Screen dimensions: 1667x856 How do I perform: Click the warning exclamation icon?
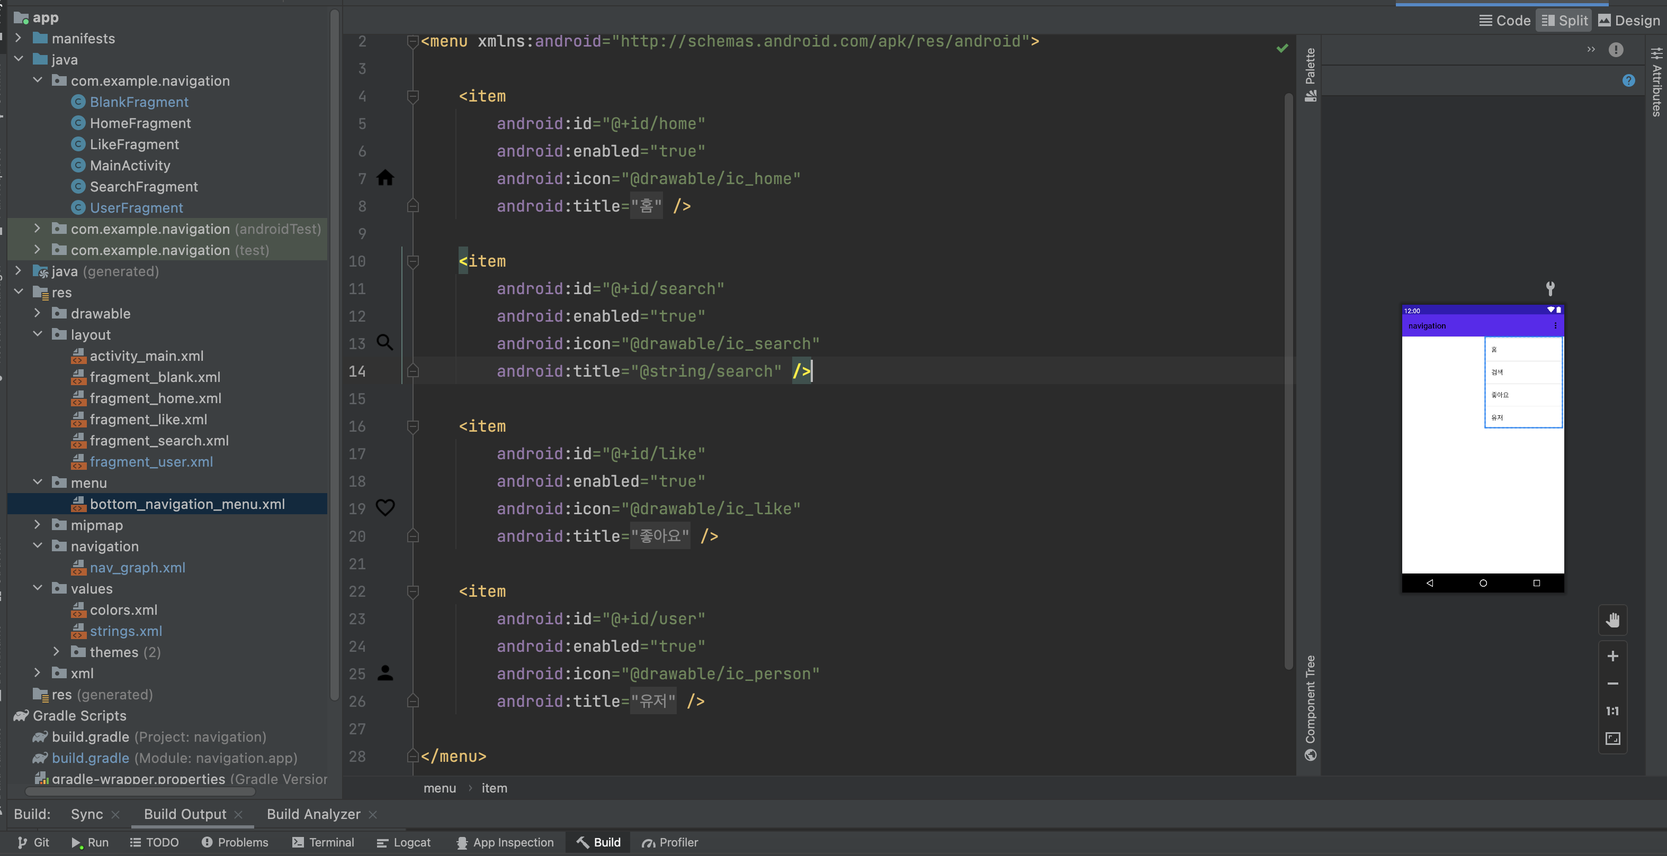coord(1615,50)
